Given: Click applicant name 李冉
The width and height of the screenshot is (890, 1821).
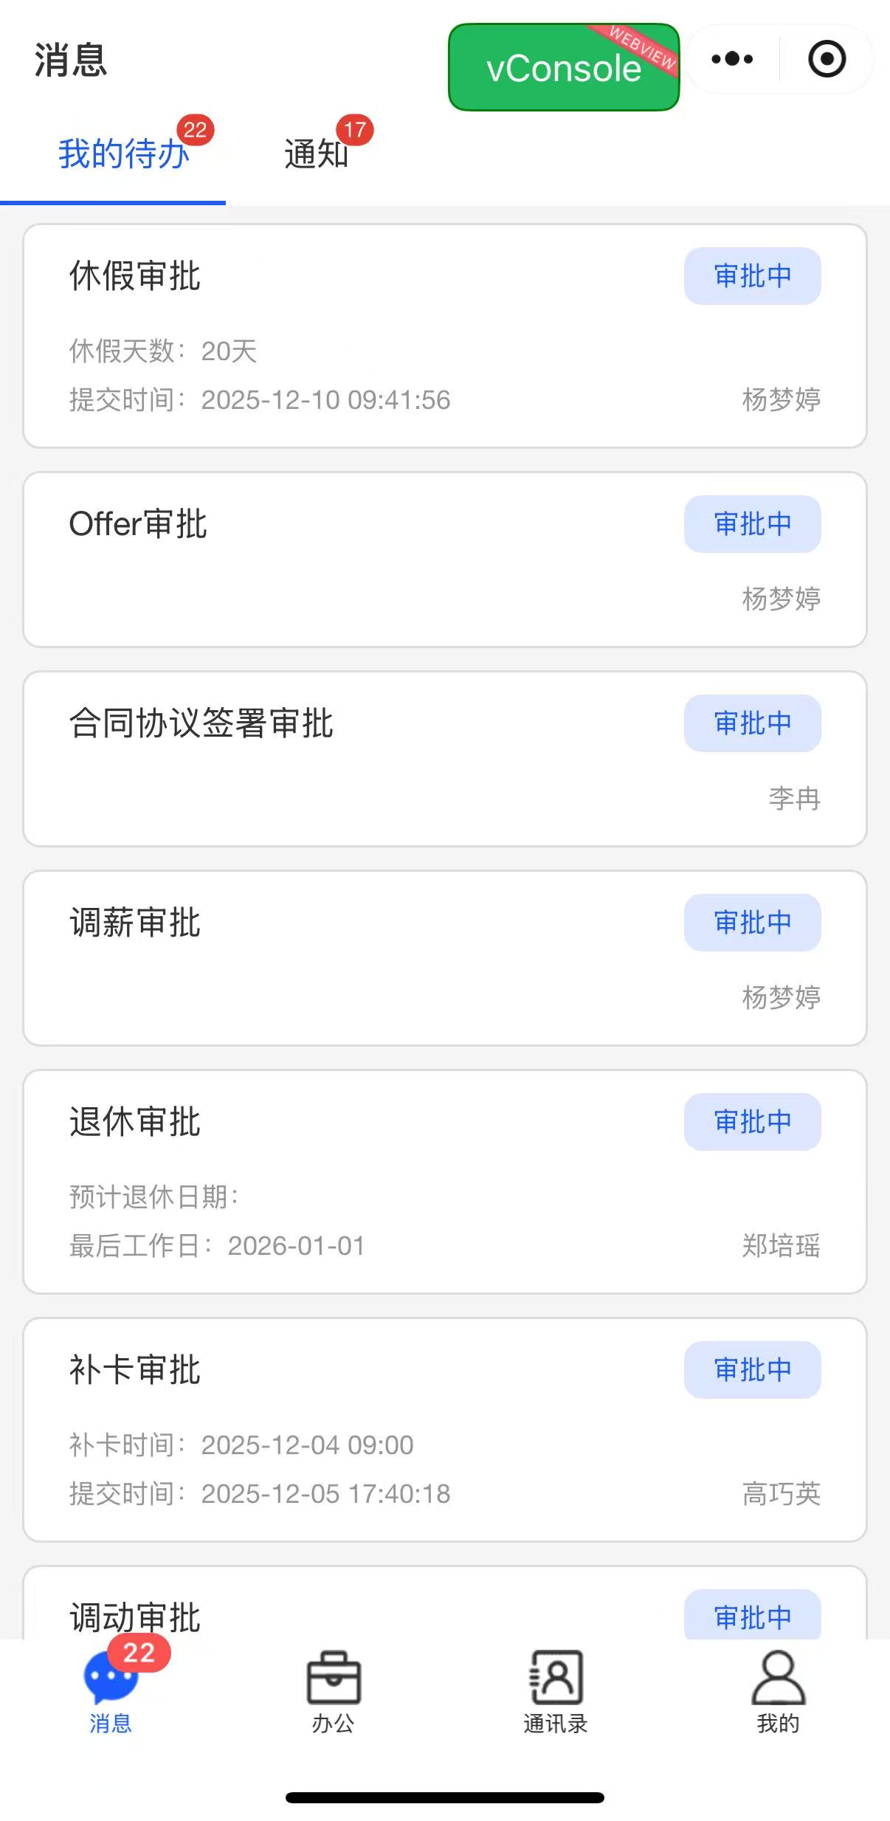Looking at the screenshot, I should click(794, 799).
